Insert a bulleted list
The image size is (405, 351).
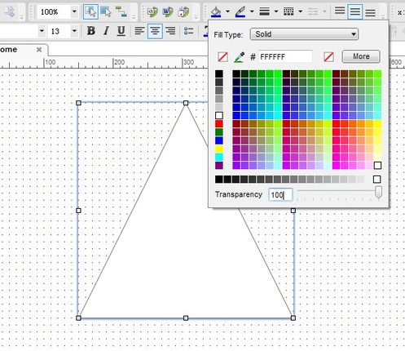tap(188, 31)
